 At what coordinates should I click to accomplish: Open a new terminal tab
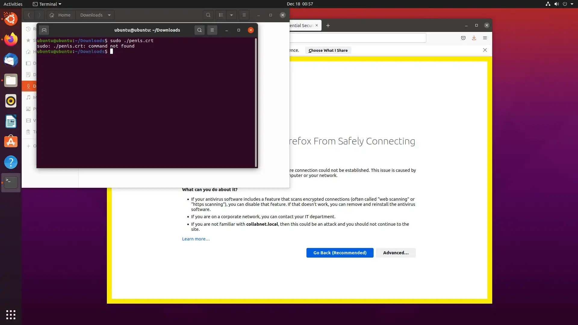coord(44,30)
